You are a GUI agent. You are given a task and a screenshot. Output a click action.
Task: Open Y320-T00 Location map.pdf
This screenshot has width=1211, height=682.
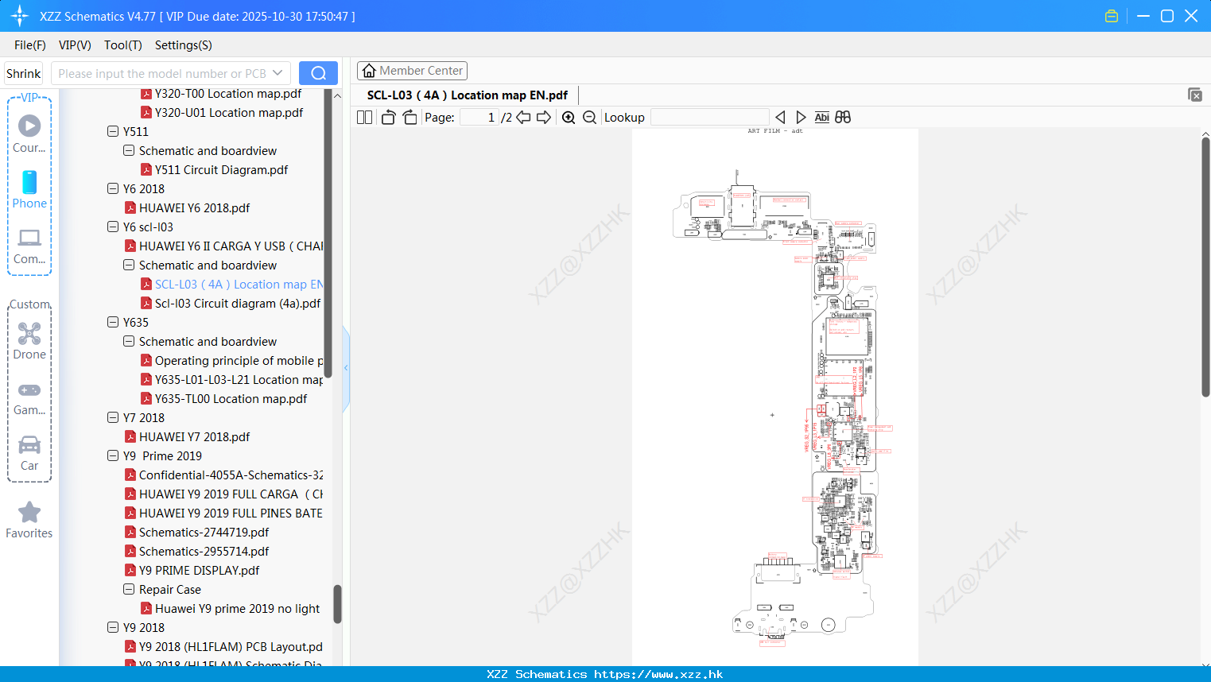pos(228,94)
